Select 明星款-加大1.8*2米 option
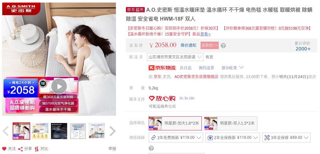This screenshot has height=154, width=320. click(175, 123)
